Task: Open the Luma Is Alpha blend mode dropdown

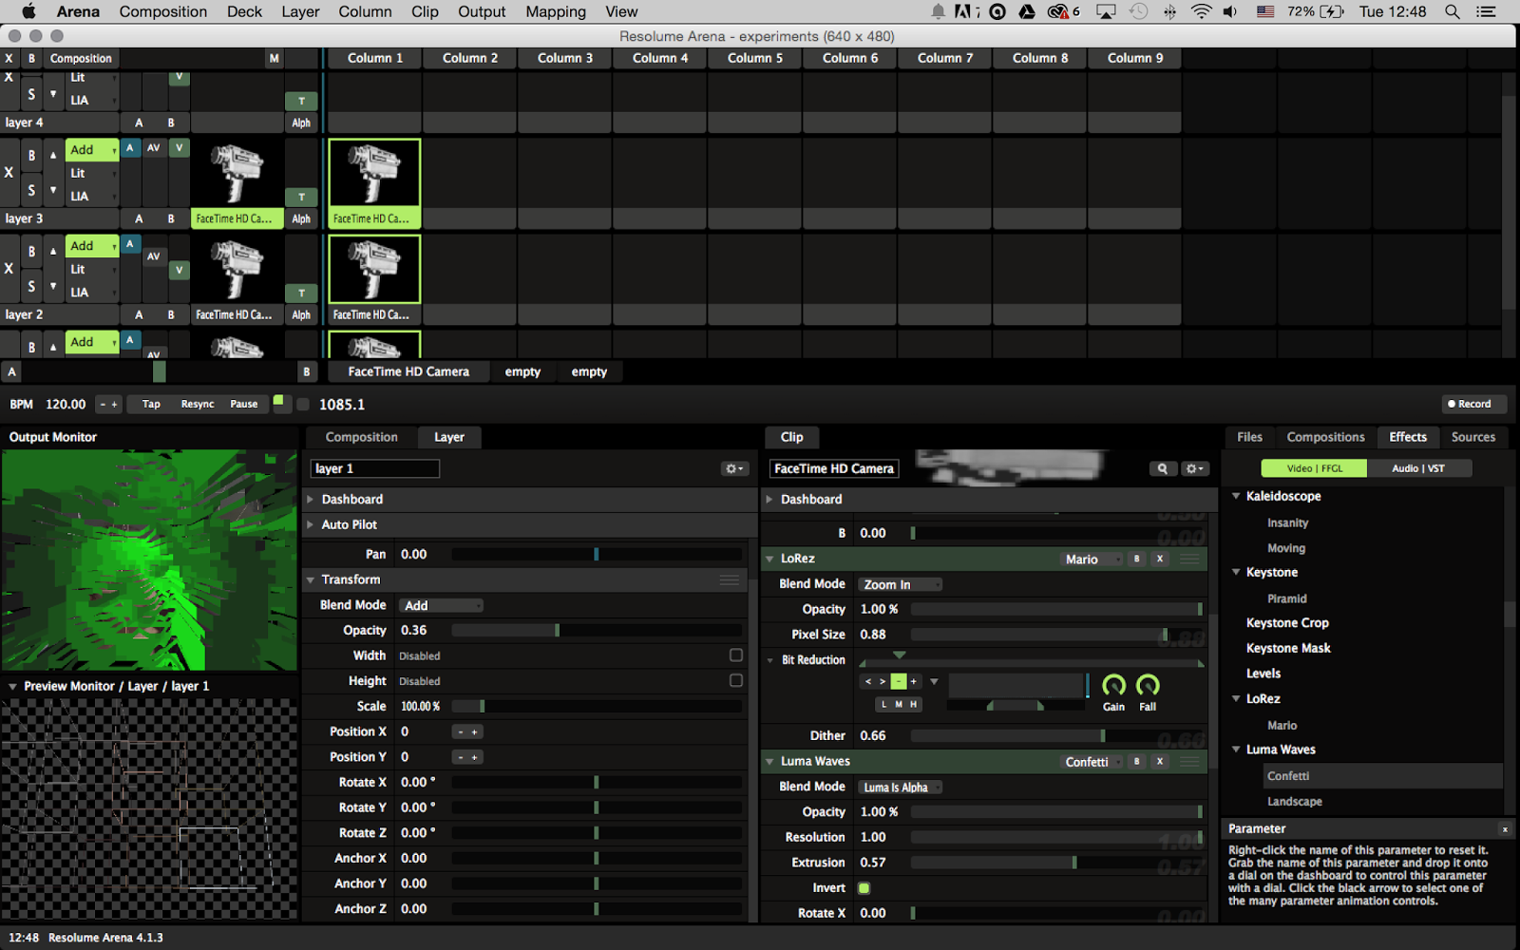Action: click(x=900, y=787)
